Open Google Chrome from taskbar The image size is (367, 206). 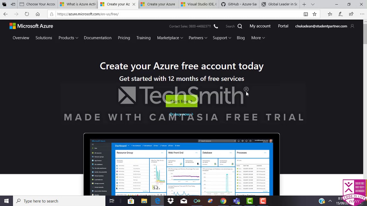point(223,201)
